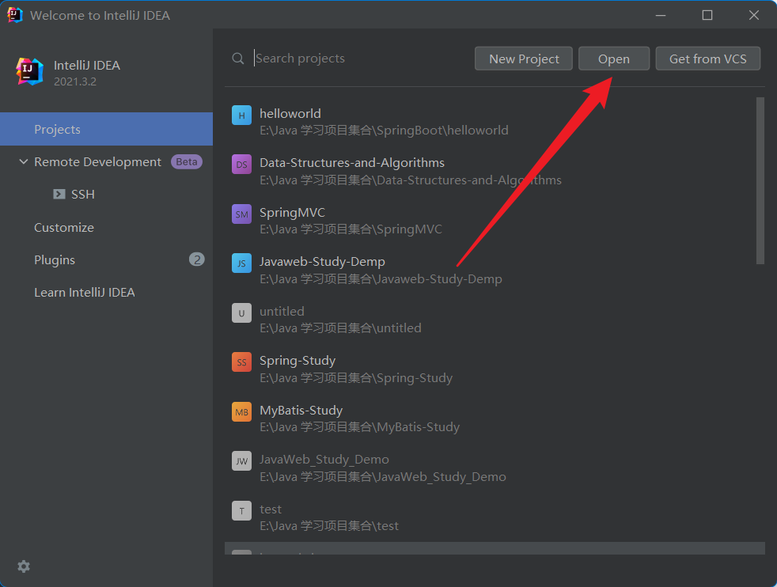This screenshot has width=777, height=587.
Task: Focus the Search projects field
Action: [356, 59]
